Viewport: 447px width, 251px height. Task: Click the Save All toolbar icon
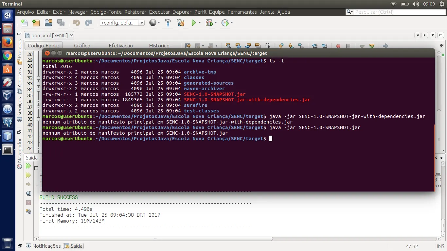[x=61, y=23]
